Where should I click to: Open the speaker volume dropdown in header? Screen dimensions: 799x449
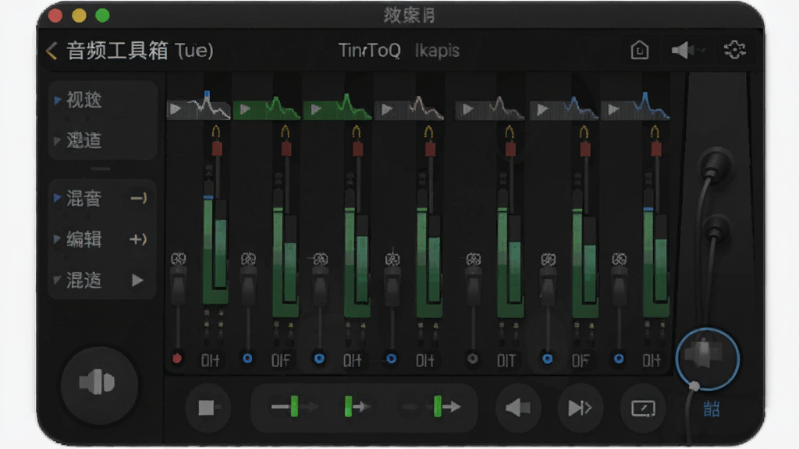687,50
